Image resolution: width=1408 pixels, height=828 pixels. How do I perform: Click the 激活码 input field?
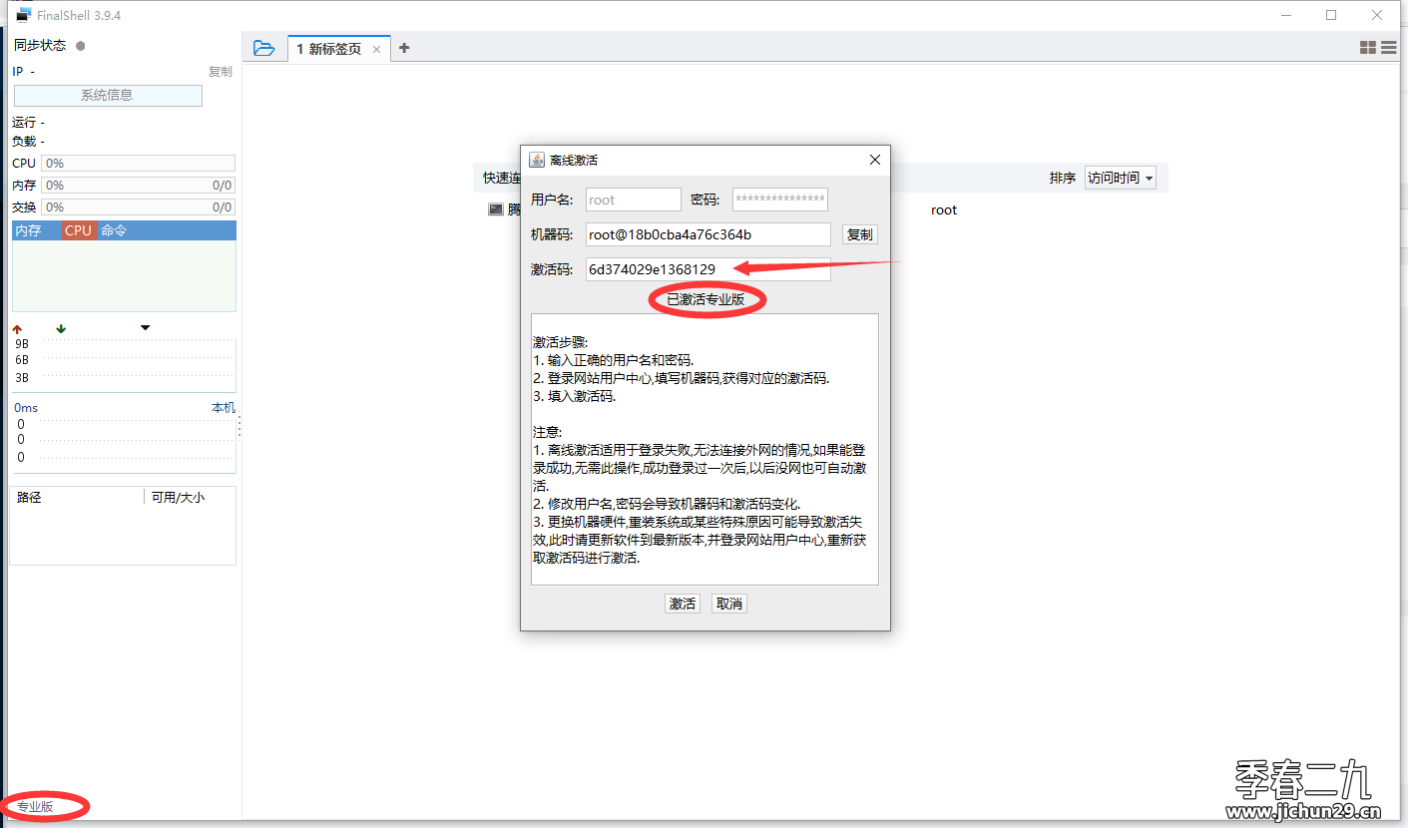707,269
